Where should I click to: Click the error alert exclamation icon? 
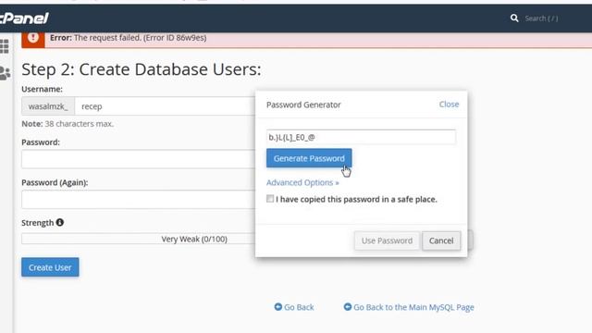tap(33, 38)
